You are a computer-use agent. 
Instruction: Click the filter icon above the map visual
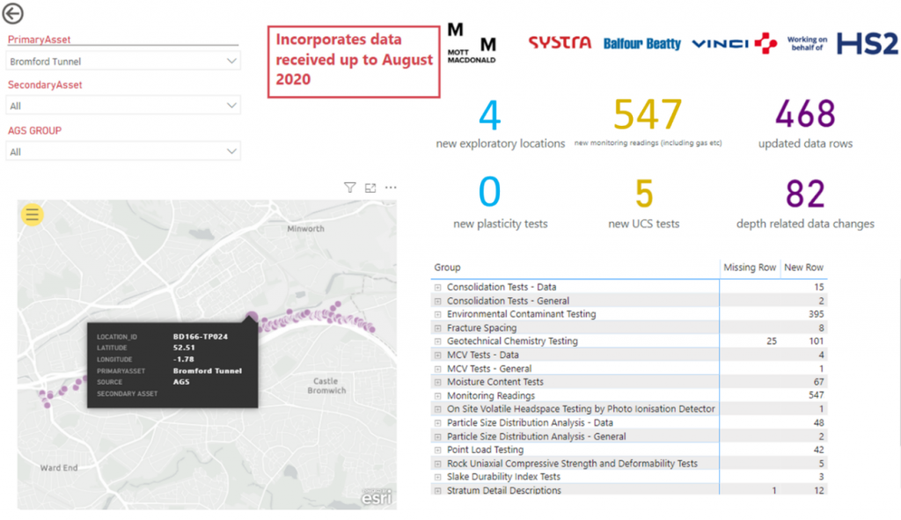click(349, 187)
